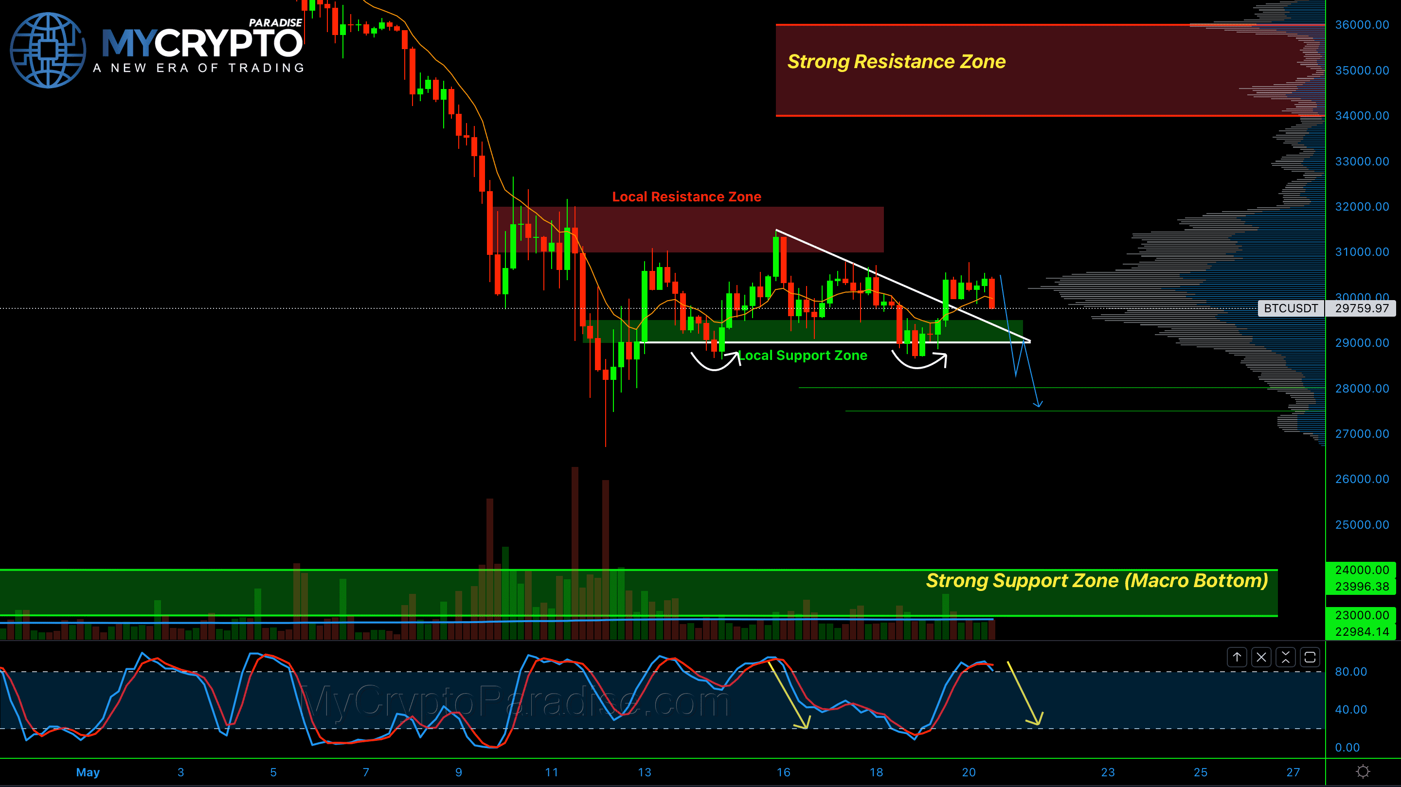Select the Local Support Zone text

(803, 356)
